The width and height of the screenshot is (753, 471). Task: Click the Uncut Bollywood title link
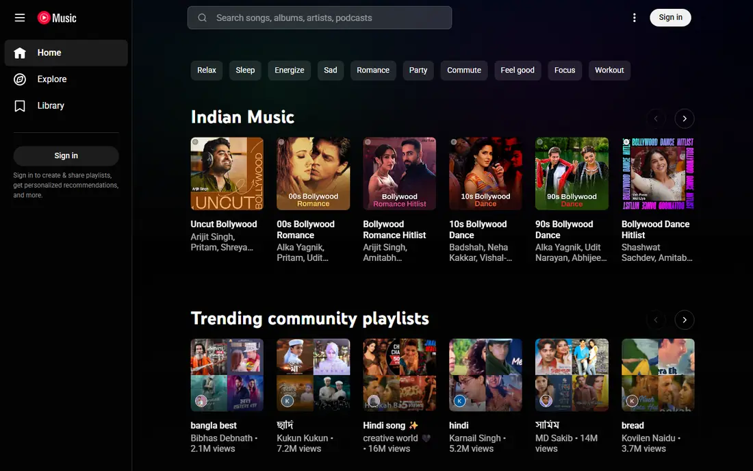click(224, 225)
